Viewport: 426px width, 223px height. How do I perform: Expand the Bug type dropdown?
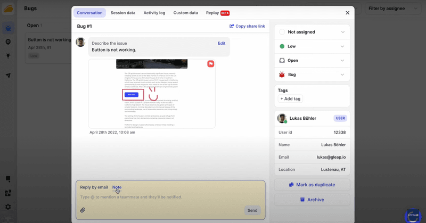312,75
